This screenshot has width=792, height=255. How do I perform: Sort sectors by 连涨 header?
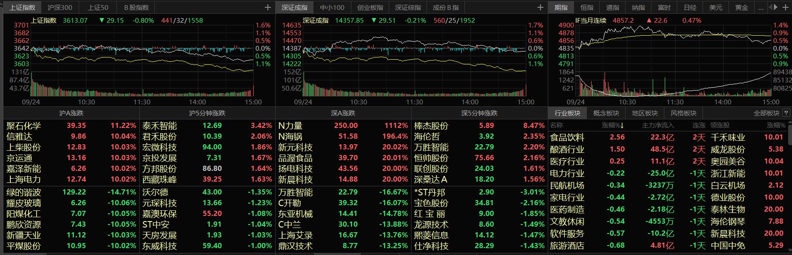(699, 125)
